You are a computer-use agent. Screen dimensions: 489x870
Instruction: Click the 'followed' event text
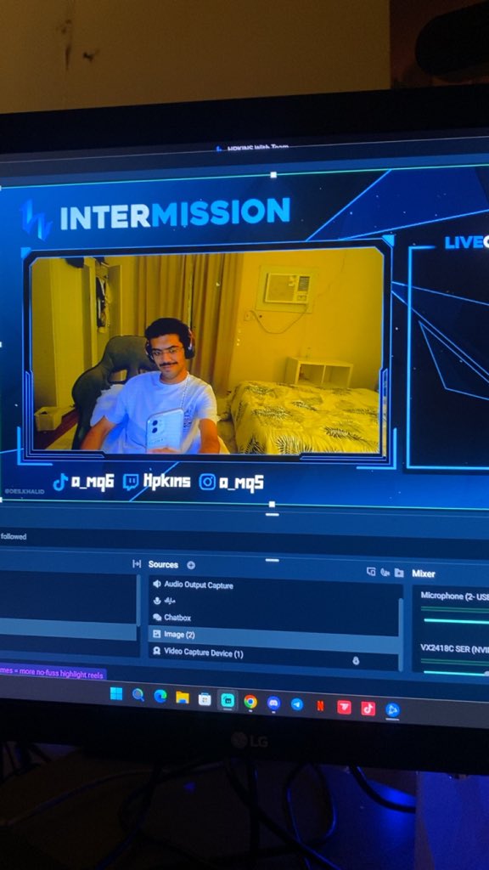[x=14, y=537]
